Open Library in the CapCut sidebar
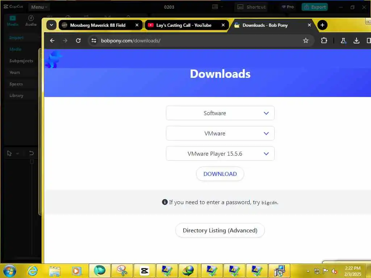The image size is (371, 278). click(16, 96)
